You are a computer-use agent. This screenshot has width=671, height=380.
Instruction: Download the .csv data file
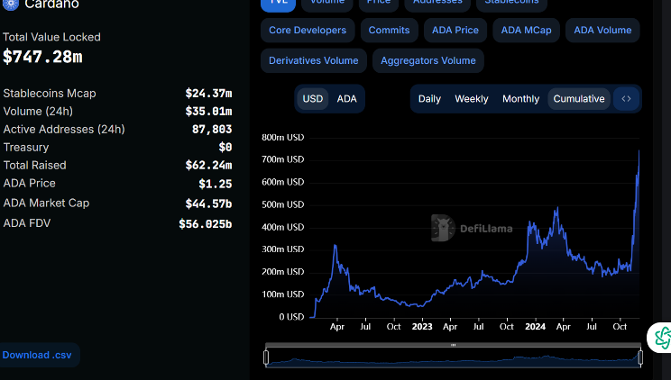click(x=37, y=355)
